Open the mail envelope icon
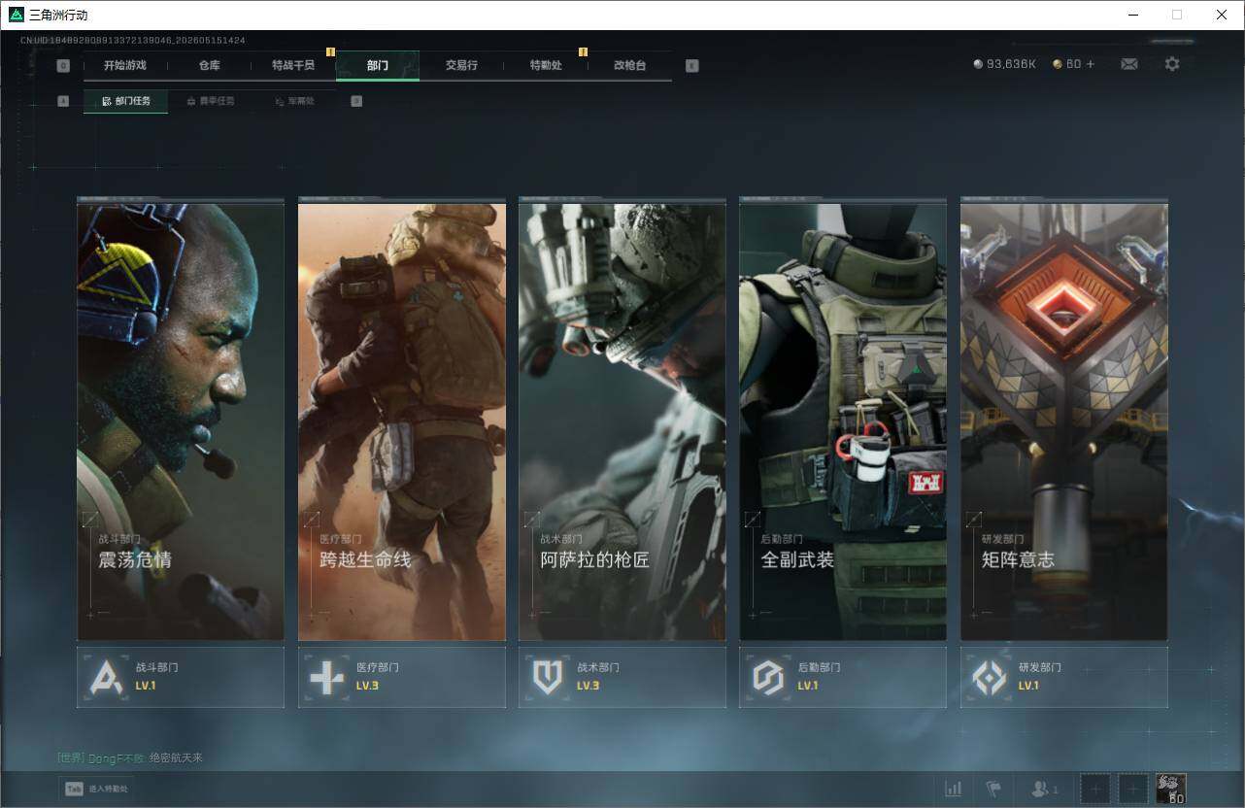Image resolution: width=1245 pixels, height=808 pixels. click(1129, 64)
